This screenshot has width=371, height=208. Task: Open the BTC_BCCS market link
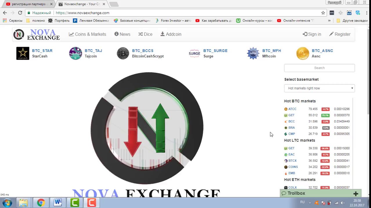143,51
